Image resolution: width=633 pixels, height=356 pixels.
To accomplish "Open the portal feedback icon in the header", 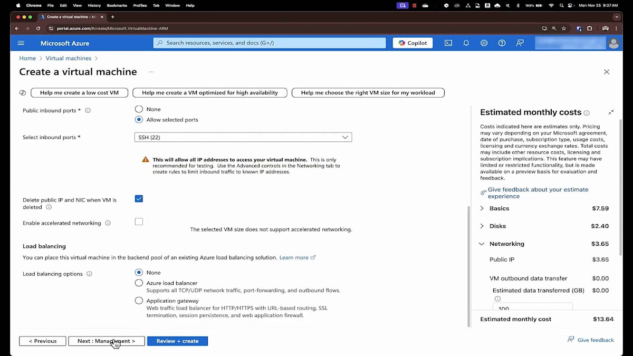I will tap(520, 43).
